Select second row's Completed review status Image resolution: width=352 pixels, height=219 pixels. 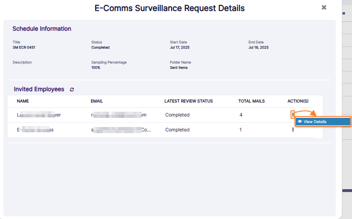click(177, 130)
